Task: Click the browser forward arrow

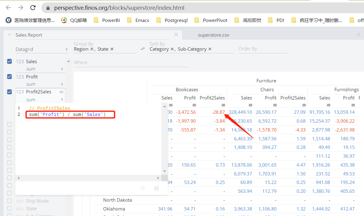Action: (21, 8)
